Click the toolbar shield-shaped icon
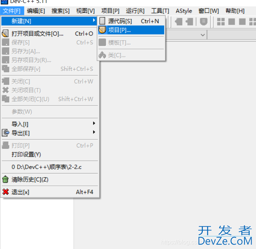Screen dimensions: 256x249 point(204,22)
